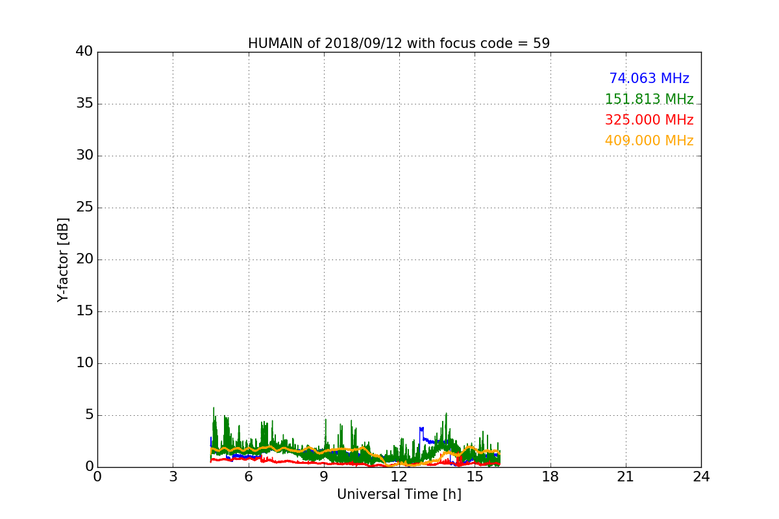Select the 325.000 MHz legend label
Viewport: 779px width, 519px height.
649,120
